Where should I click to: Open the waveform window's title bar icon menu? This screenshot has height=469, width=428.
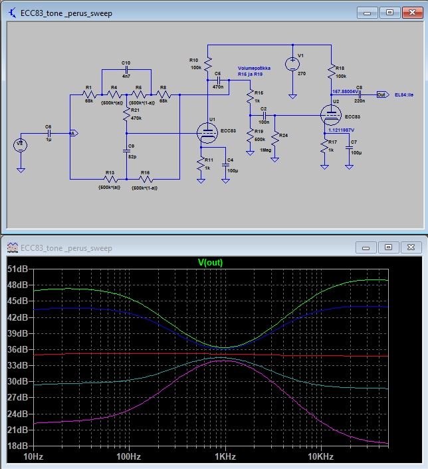click(x=12, y=247)
